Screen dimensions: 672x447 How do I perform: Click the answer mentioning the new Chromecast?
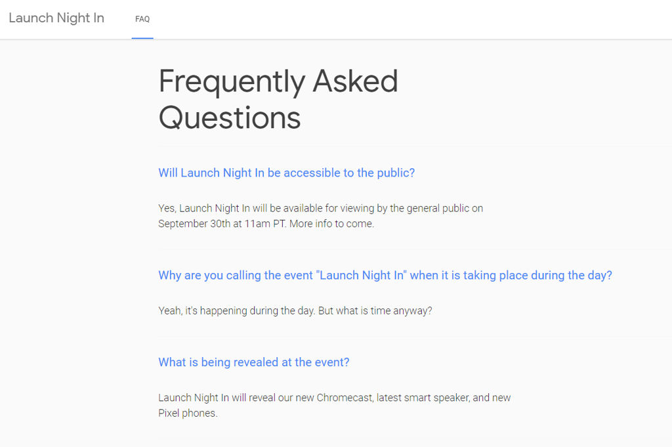(x=334, y=397)
